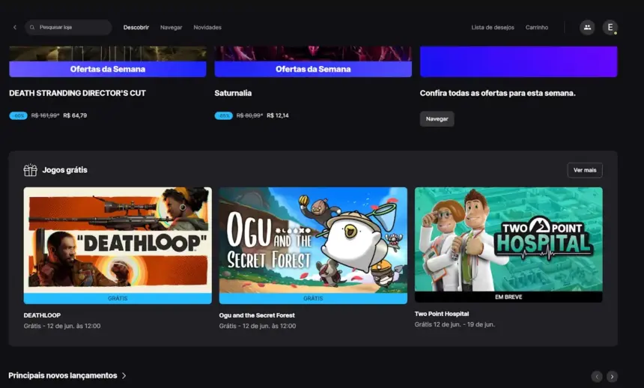Click Ogu and the Secret Forest title text
Screen dimensions: 644x388
[257, 315]
